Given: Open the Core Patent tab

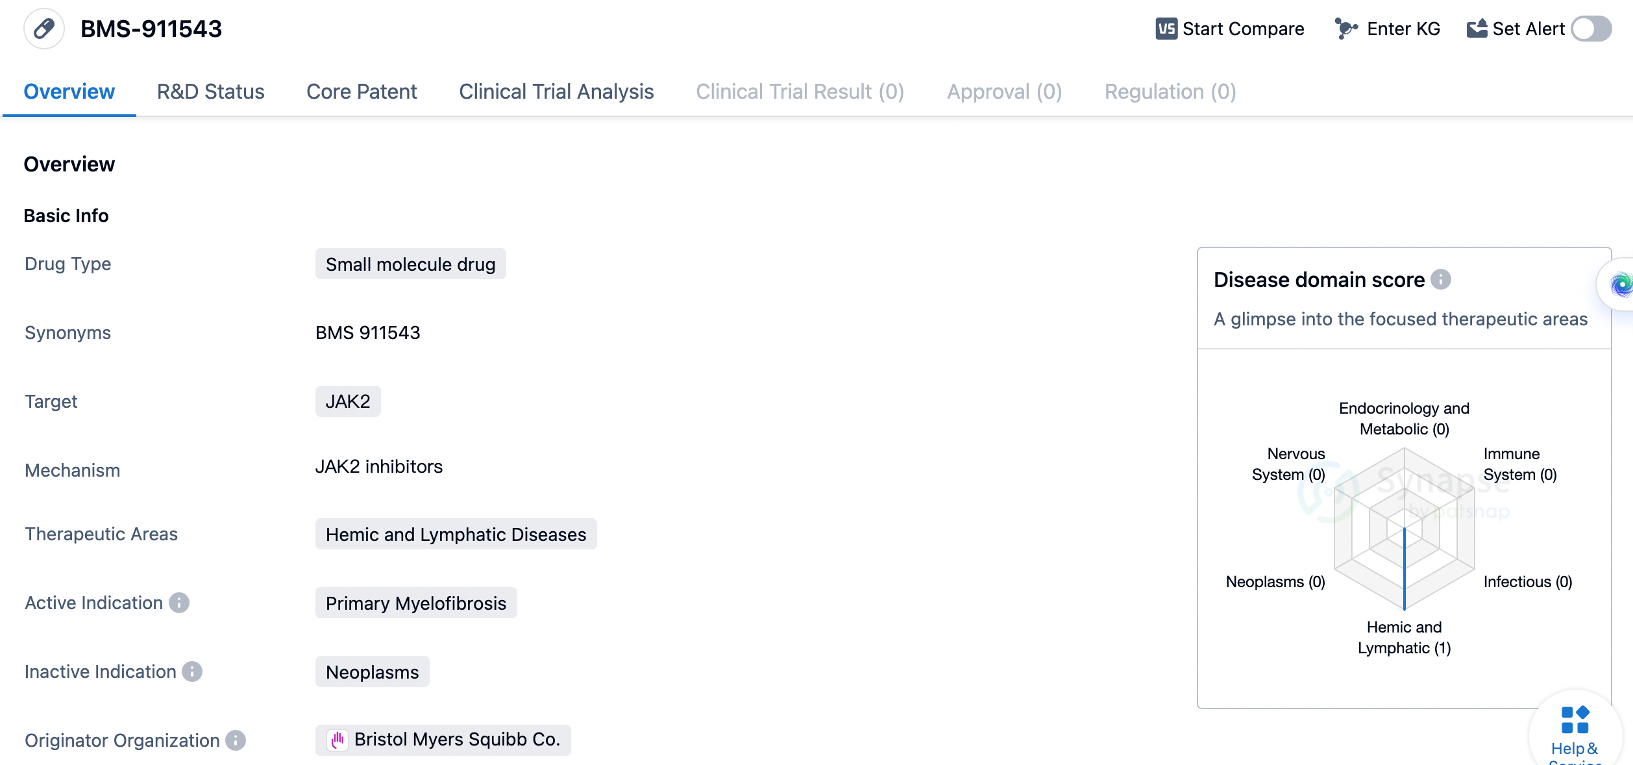Looking at the screenshot, I should tap(362, 92).
